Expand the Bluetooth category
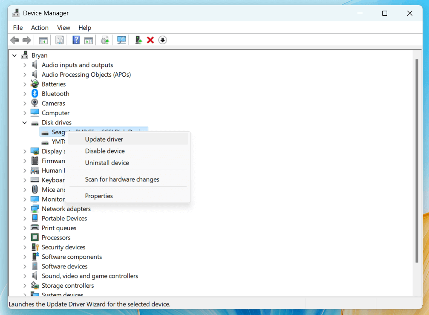Screen dimensions: 429x315 [x=25, y=93]
